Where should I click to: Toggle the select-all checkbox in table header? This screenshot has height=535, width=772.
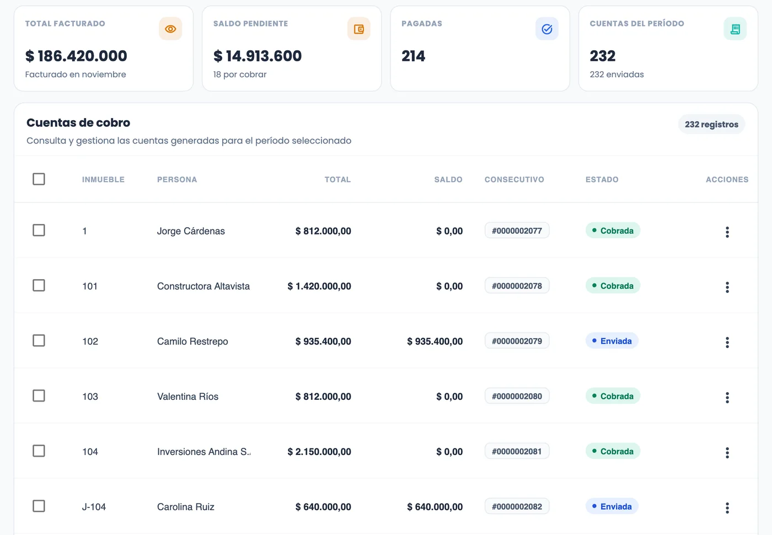39,179
